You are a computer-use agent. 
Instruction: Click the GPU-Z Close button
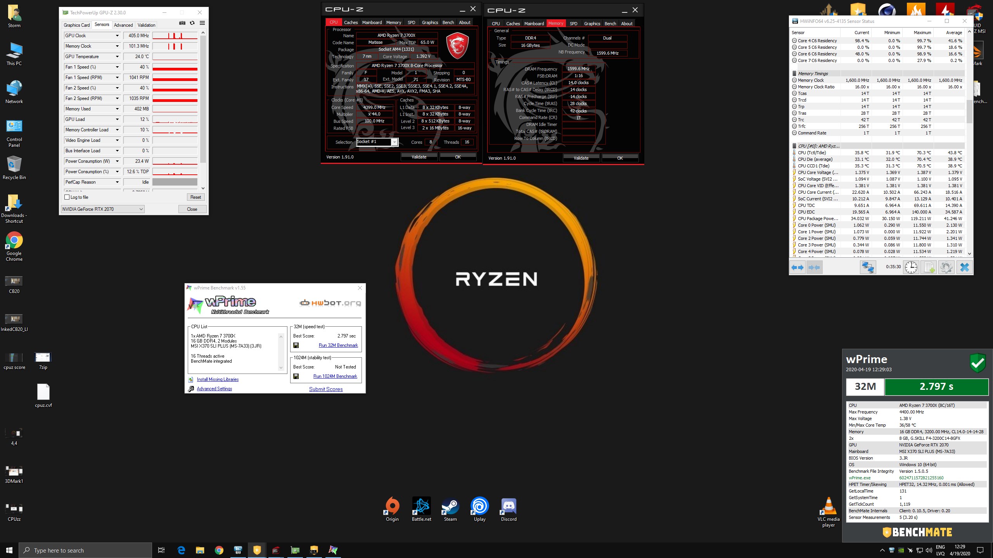[x=192, y=209]
